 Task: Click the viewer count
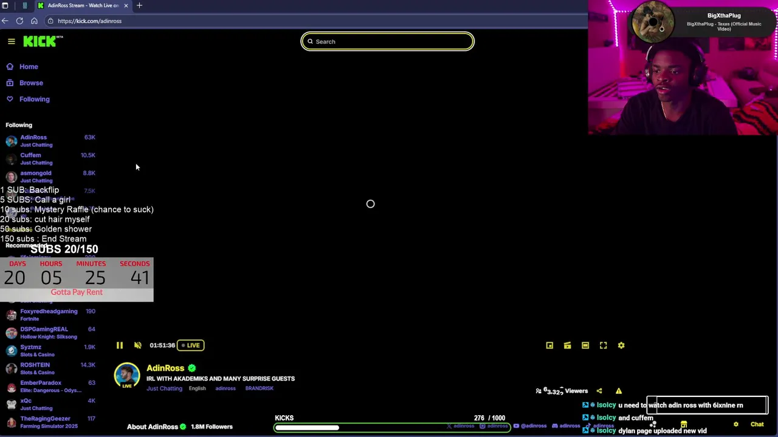pos(562,391)
